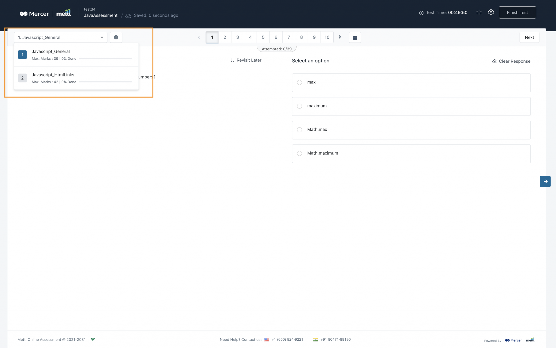Image resolution: width=556 pixels, height=348 pixels.
Task: Click the Clear Response eraser icon
Action: (494, 61)
